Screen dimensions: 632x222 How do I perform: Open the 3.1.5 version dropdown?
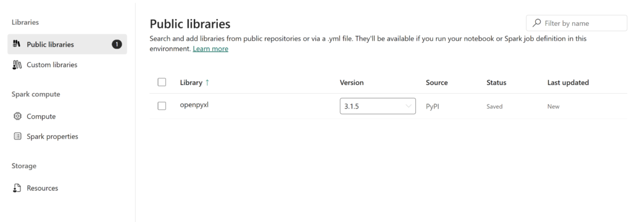pos(378,106)
